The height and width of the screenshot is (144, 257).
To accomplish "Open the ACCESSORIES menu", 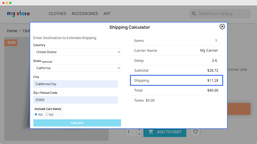I will coord(85,14).
